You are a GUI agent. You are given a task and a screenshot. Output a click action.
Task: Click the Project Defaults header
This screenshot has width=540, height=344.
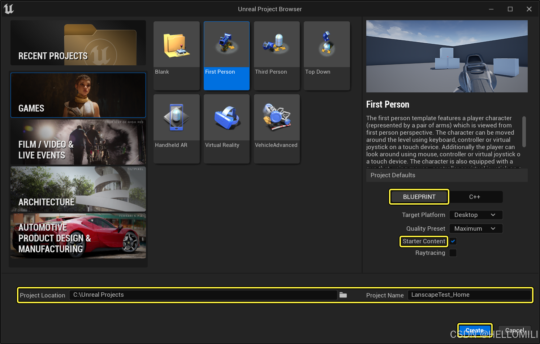coord(447,175)
